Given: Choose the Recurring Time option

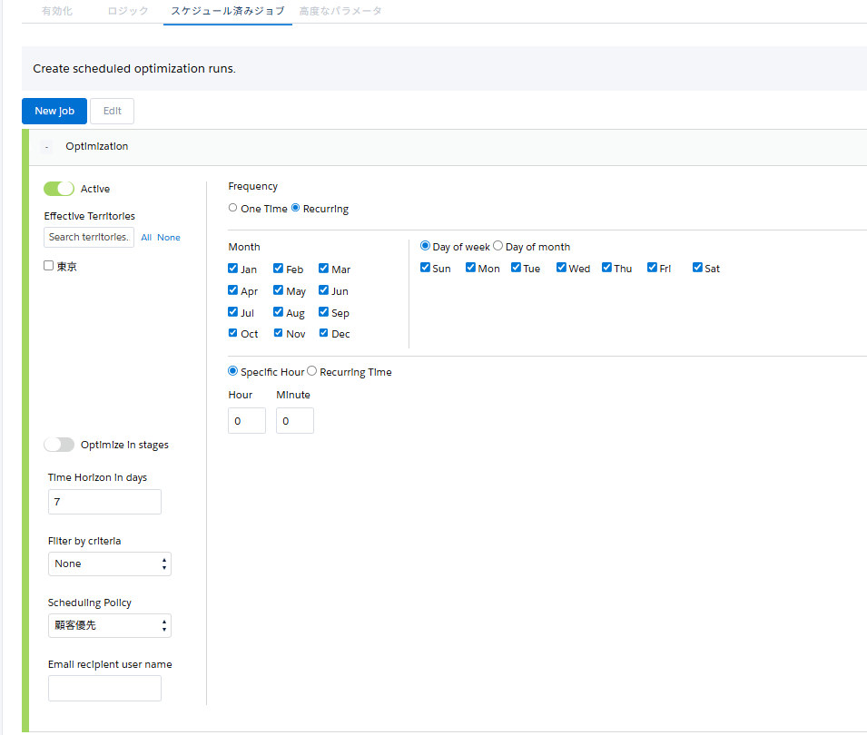Looking at the screenshot, I should click(x=312, y=371).
